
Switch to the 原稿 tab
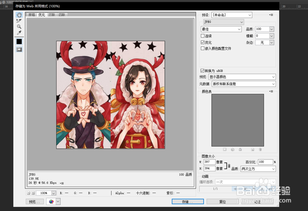click(x=32, y=15)
